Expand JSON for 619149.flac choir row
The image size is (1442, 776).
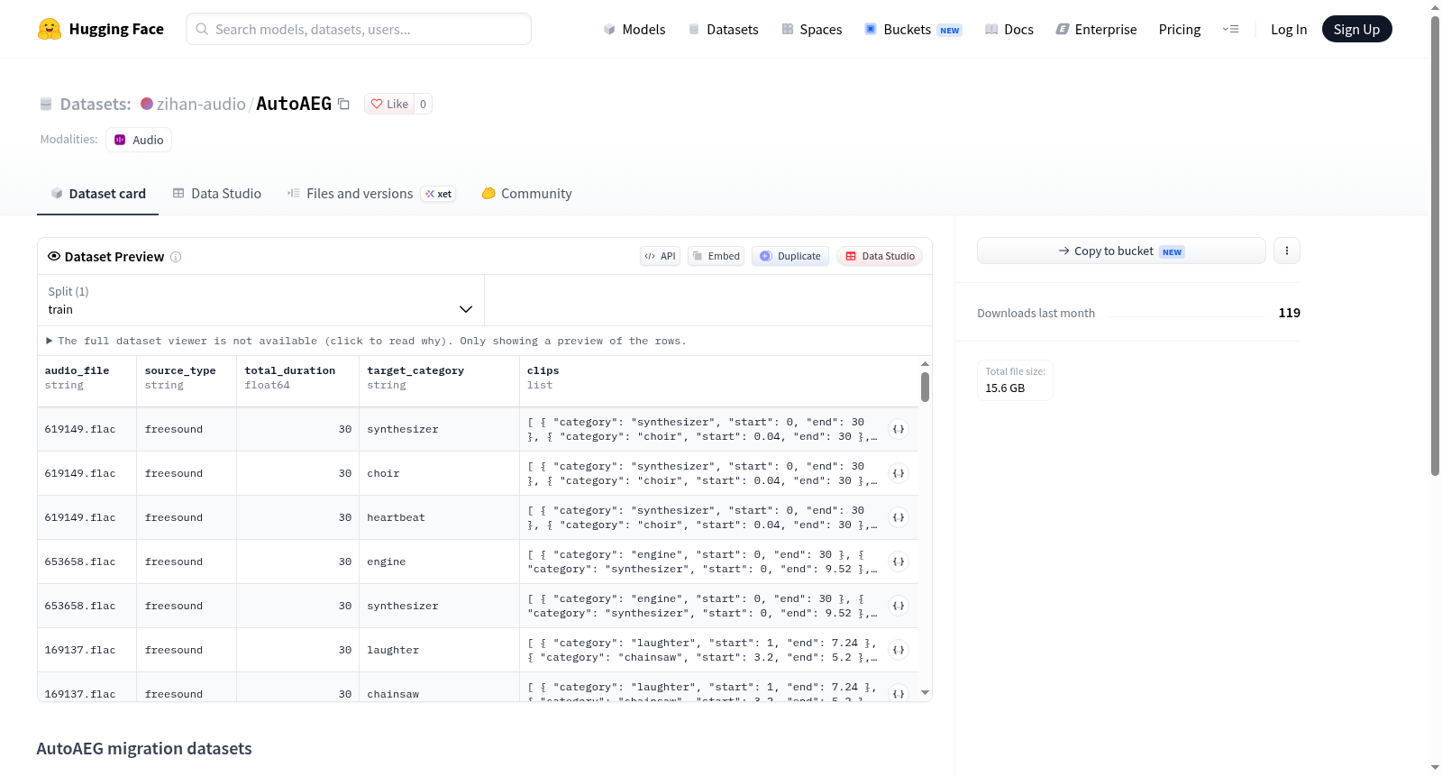[899, 473]
